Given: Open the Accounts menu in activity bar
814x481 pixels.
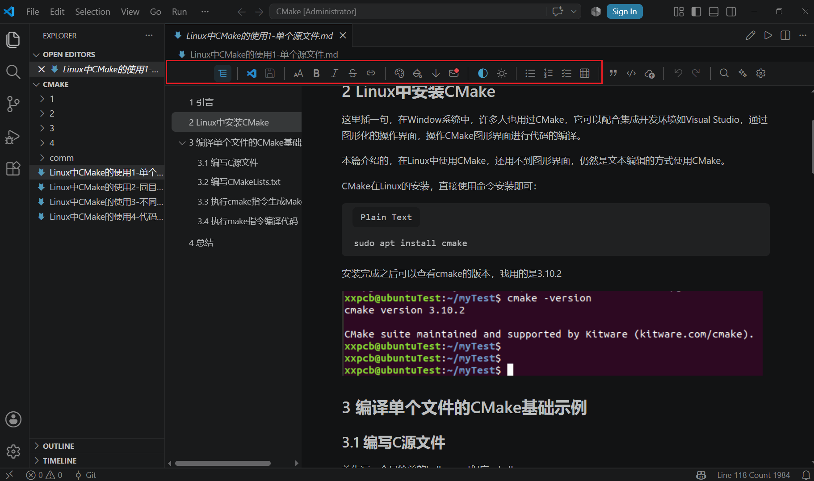Looking at the screenshot, I should (x=13, y=419).
